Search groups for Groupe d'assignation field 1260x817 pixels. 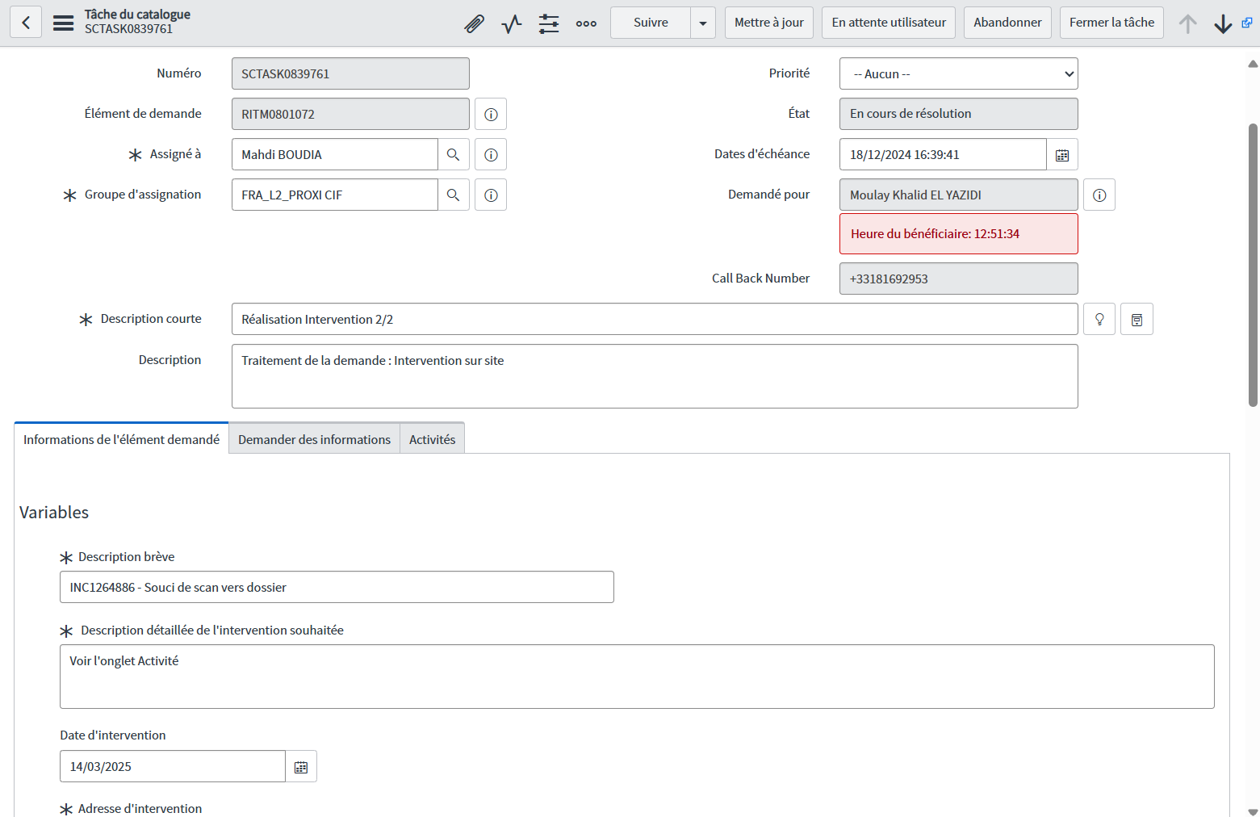click(454, 195)
